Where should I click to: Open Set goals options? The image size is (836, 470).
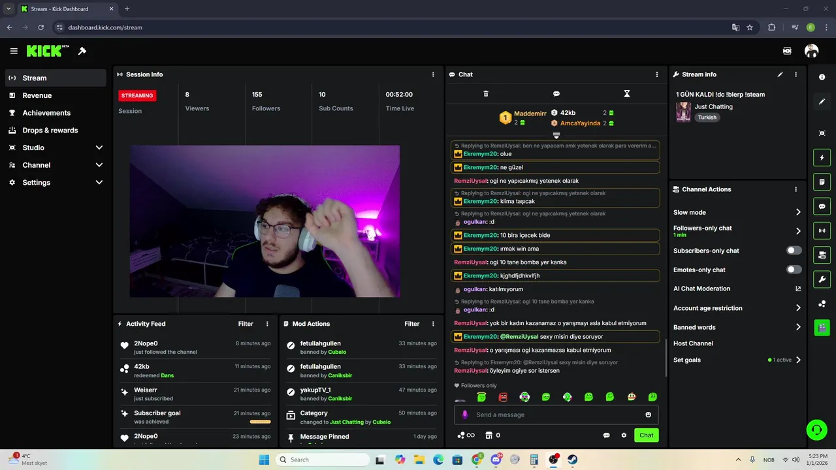pyautogui.click(x=737, y=360)
